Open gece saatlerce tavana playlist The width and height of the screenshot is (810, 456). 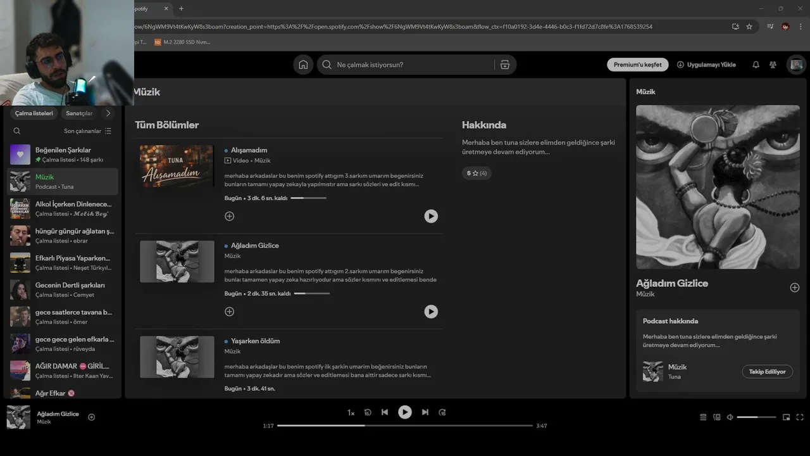tap(63, 317)
